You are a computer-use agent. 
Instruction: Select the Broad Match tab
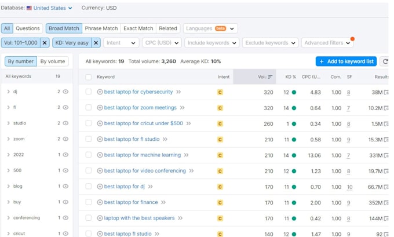coord(64,28)
